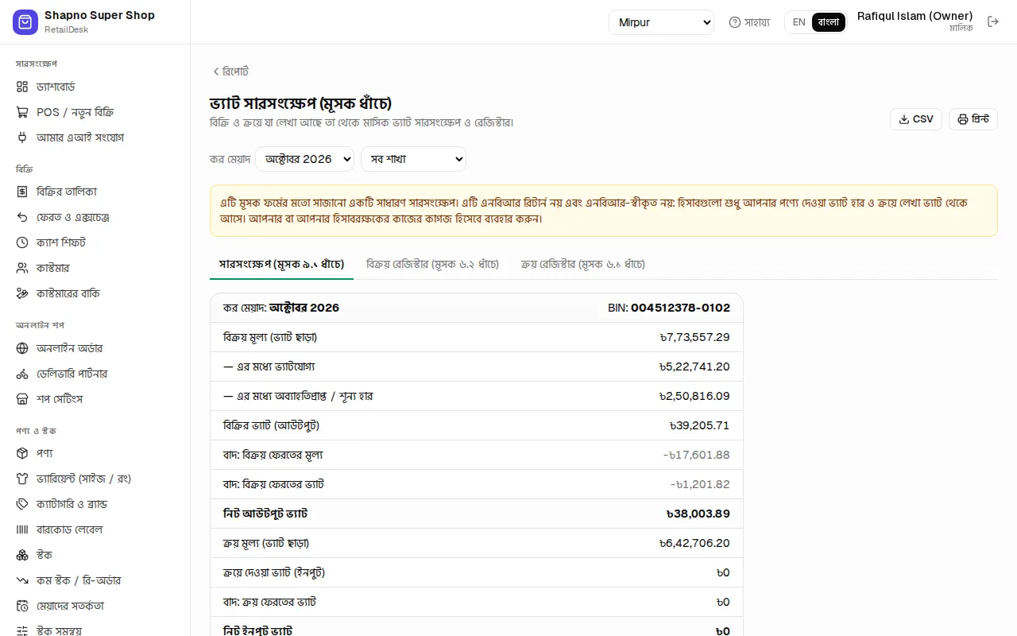Click the বিক্রয় মূল্য (ভ্যাট ছাড়া) value ৳7,73,557.29
This screenshot has height=636, width=1017.
click(x=694, y=337)
